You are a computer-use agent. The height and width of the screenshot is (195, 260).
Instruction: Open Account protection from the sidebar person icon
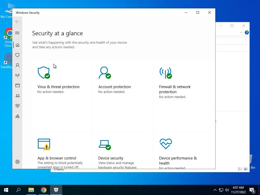[18, 65]
